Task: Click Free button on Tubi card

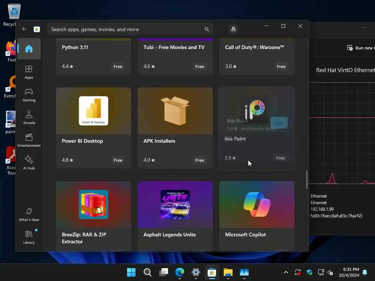Action: [x=200, y=67]
